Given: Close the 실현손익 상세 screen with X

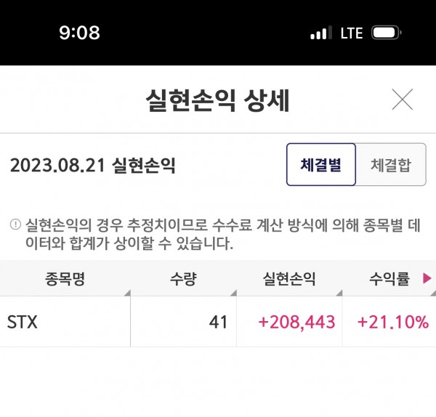Looking at the screenshot, I should coord(402,100).
